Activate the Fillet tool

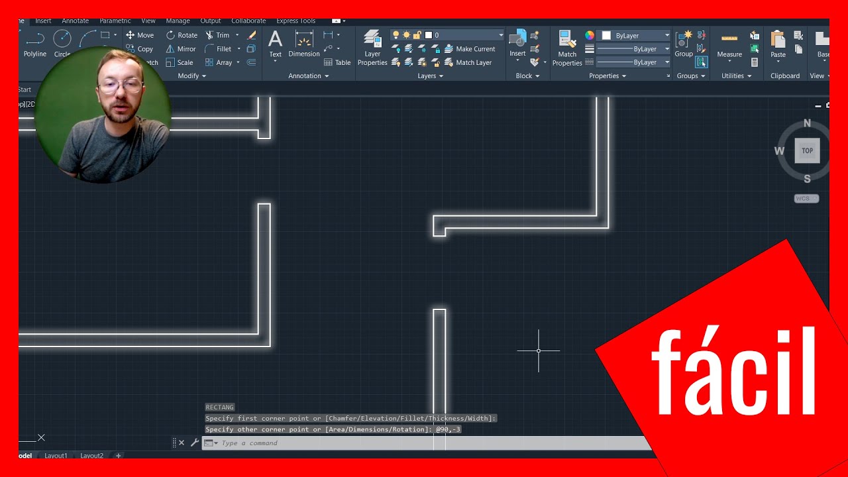tap(218, 49)
